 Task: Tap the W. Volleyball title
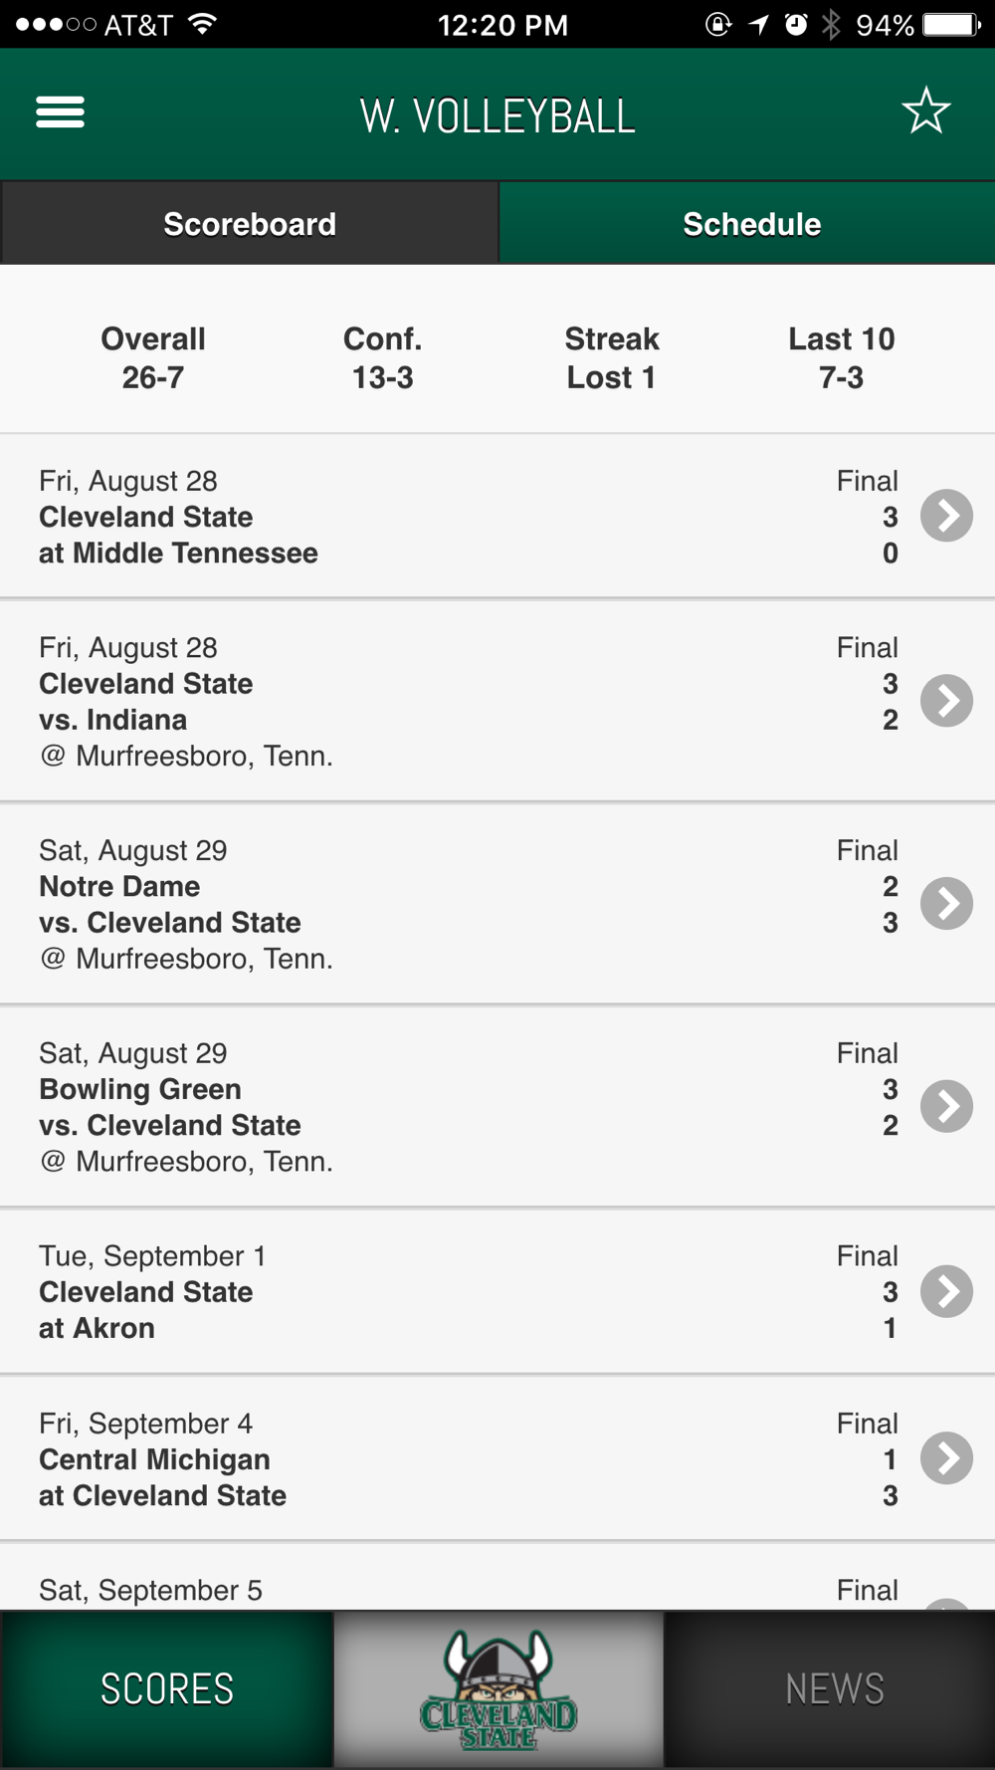coord(497,115)
